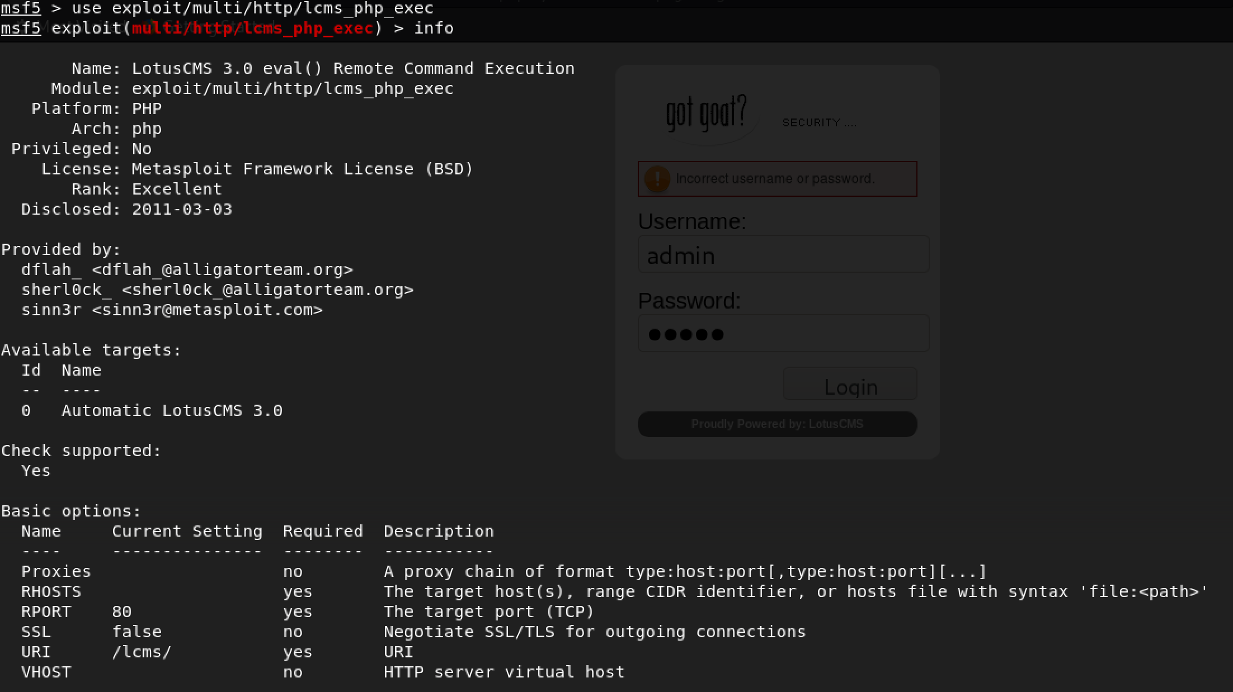
Task: Click the Username field containing admin
Action: [783, 254]
